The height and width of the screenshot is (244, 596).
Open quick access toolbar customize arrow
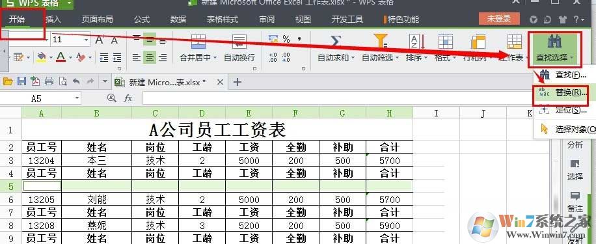click(105, 81)
